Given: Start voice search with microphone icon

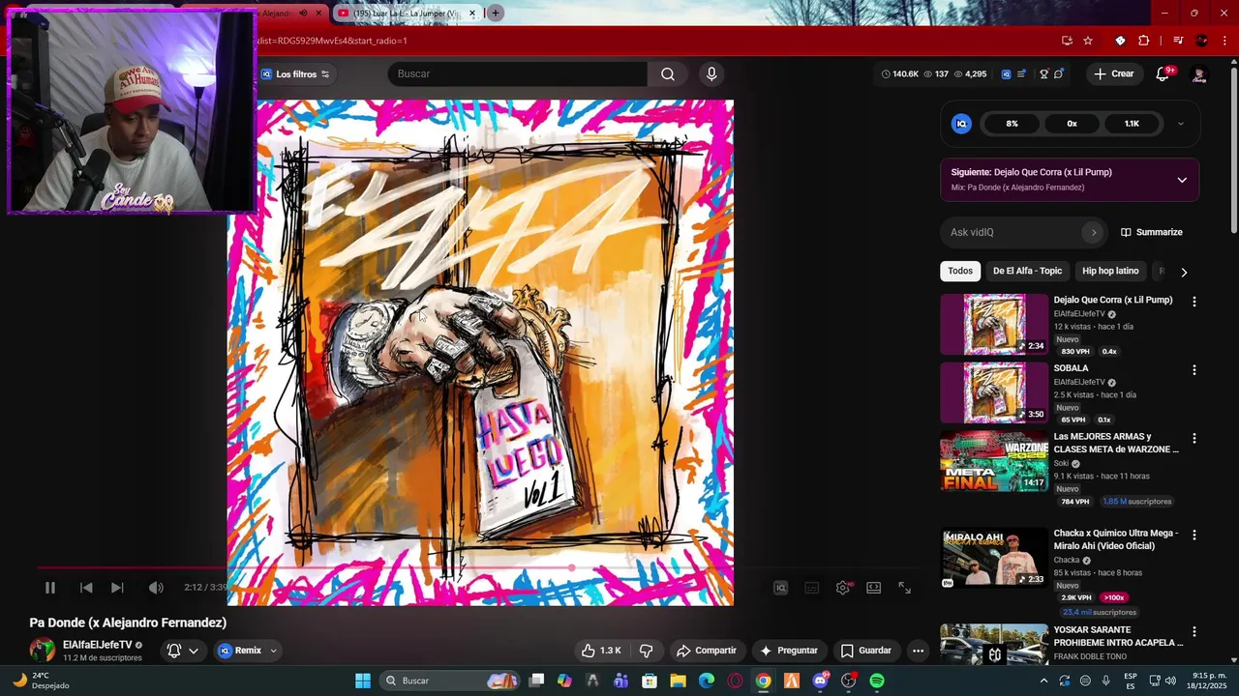Looking at the screenshot, I should (711, 74).
